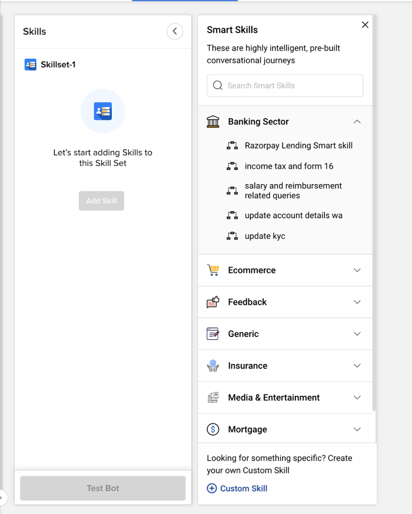Expand the Feedback category chevron
The width and height of the screenshot is (412, 514).
357,302
